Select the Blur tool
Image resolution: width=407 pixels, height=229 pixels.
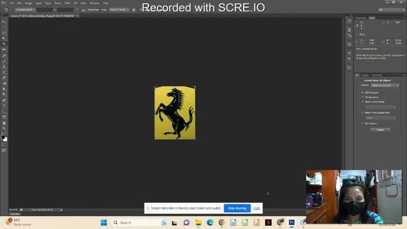(x=4, y=89)
